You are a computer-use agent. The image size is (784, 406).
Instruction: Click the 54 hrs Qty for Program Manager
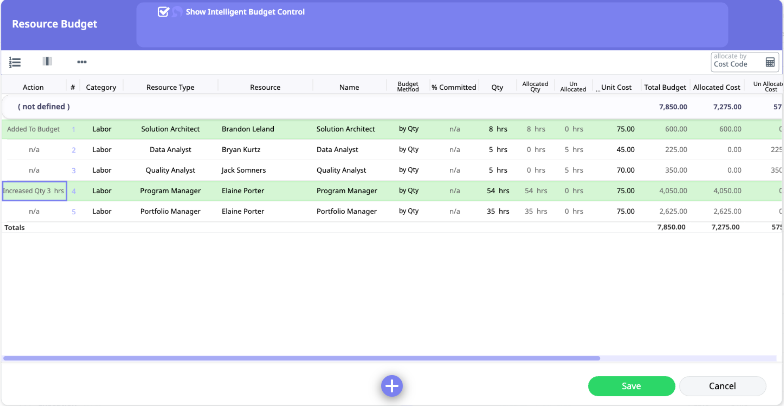click(x=497, y=191)
